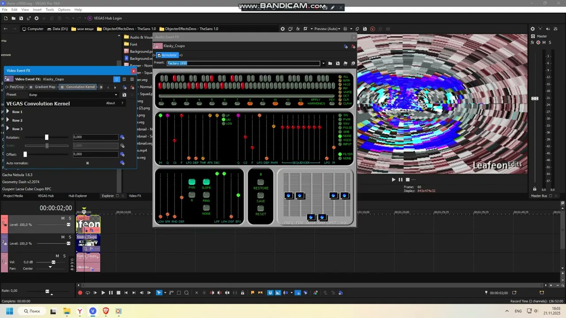Open VEGAS Hub Login
Image resolution: width=566 pixels, height=318 pixels.
point(104,18)
